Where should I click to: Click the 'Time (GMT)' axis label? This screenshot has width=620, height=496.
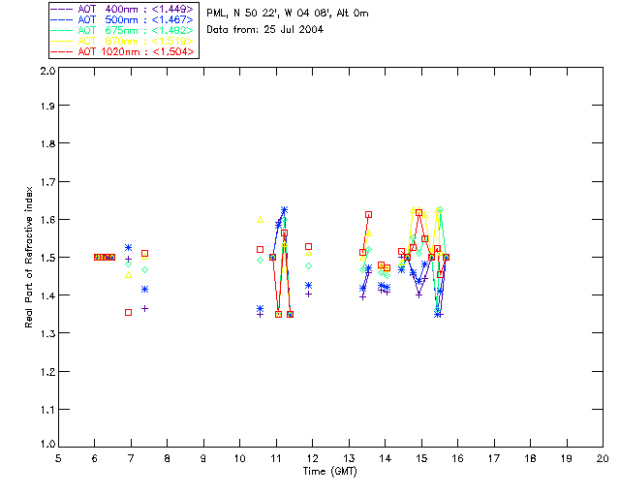pos(330,472)
